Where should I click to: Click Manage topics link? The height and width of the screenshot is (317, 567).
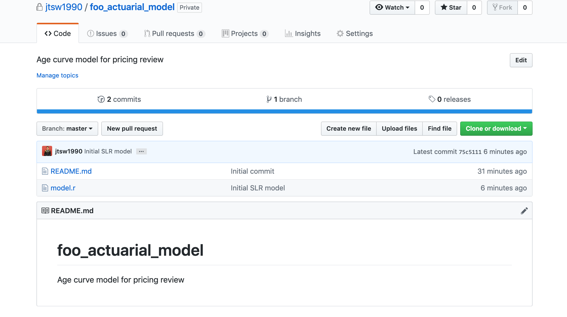(x=57, y=75)
